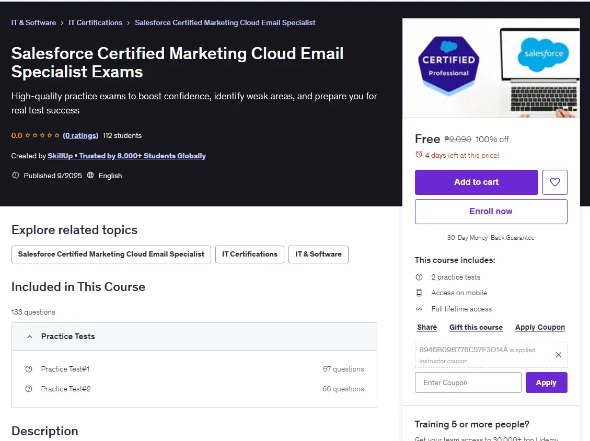The height and width of the screenshot is (441, 590).
Task: Click the practice tests question mark icon
Action: click(419, 277)
